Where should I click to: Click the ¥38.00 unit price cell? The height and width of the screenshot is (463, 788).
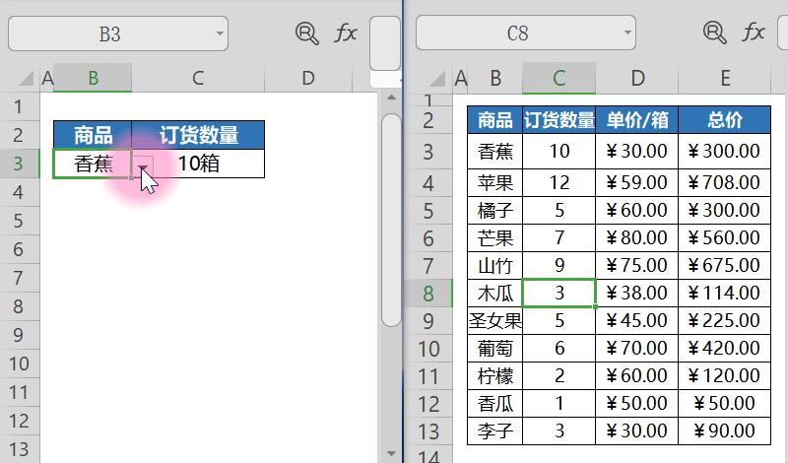coord(636,294)
